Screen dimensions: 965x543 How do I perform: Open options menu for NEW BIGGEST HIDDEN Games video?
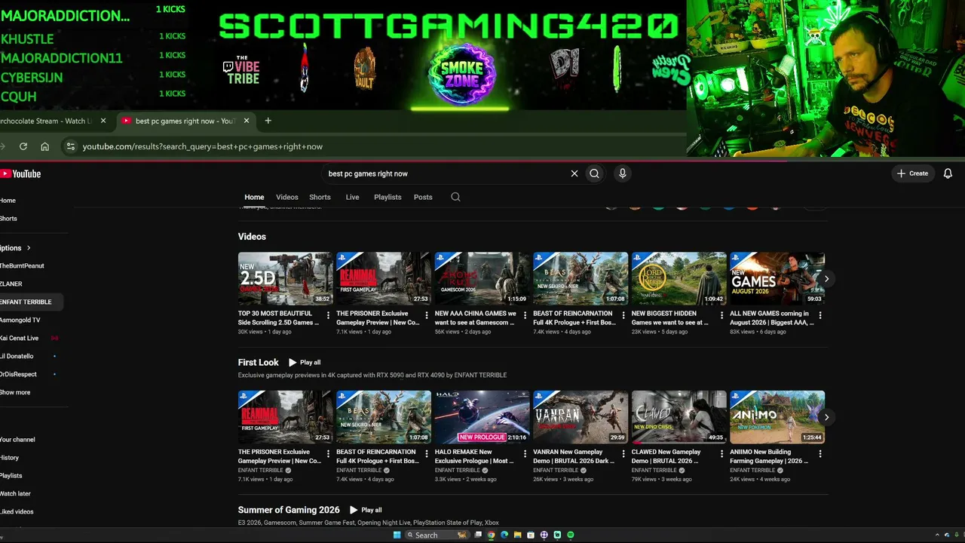pos(721,315)
